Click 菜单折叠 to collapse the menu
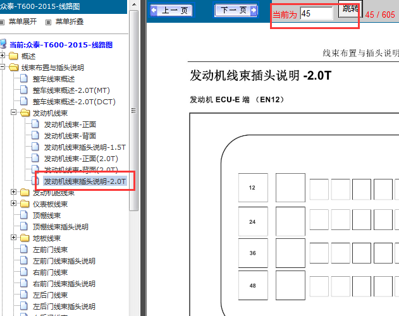The image size is (399, 316). click(70, 21)
